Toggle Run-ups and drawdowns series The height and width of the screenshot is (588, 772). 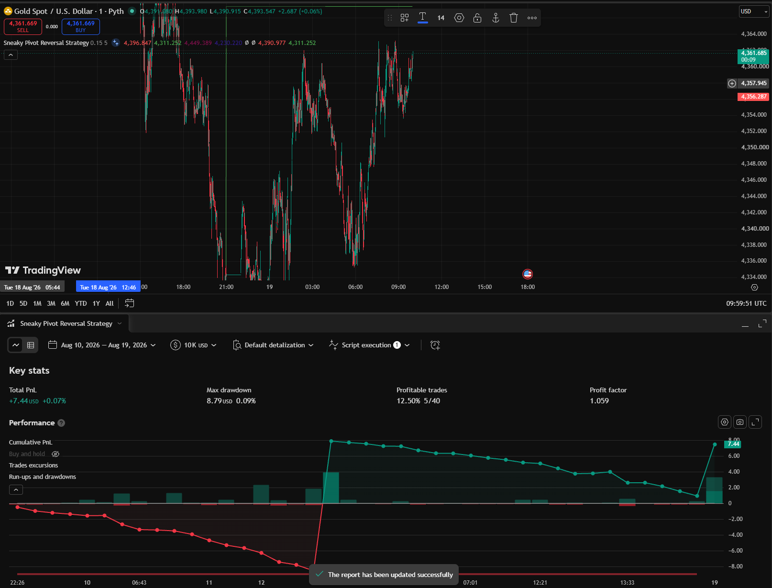43,477
